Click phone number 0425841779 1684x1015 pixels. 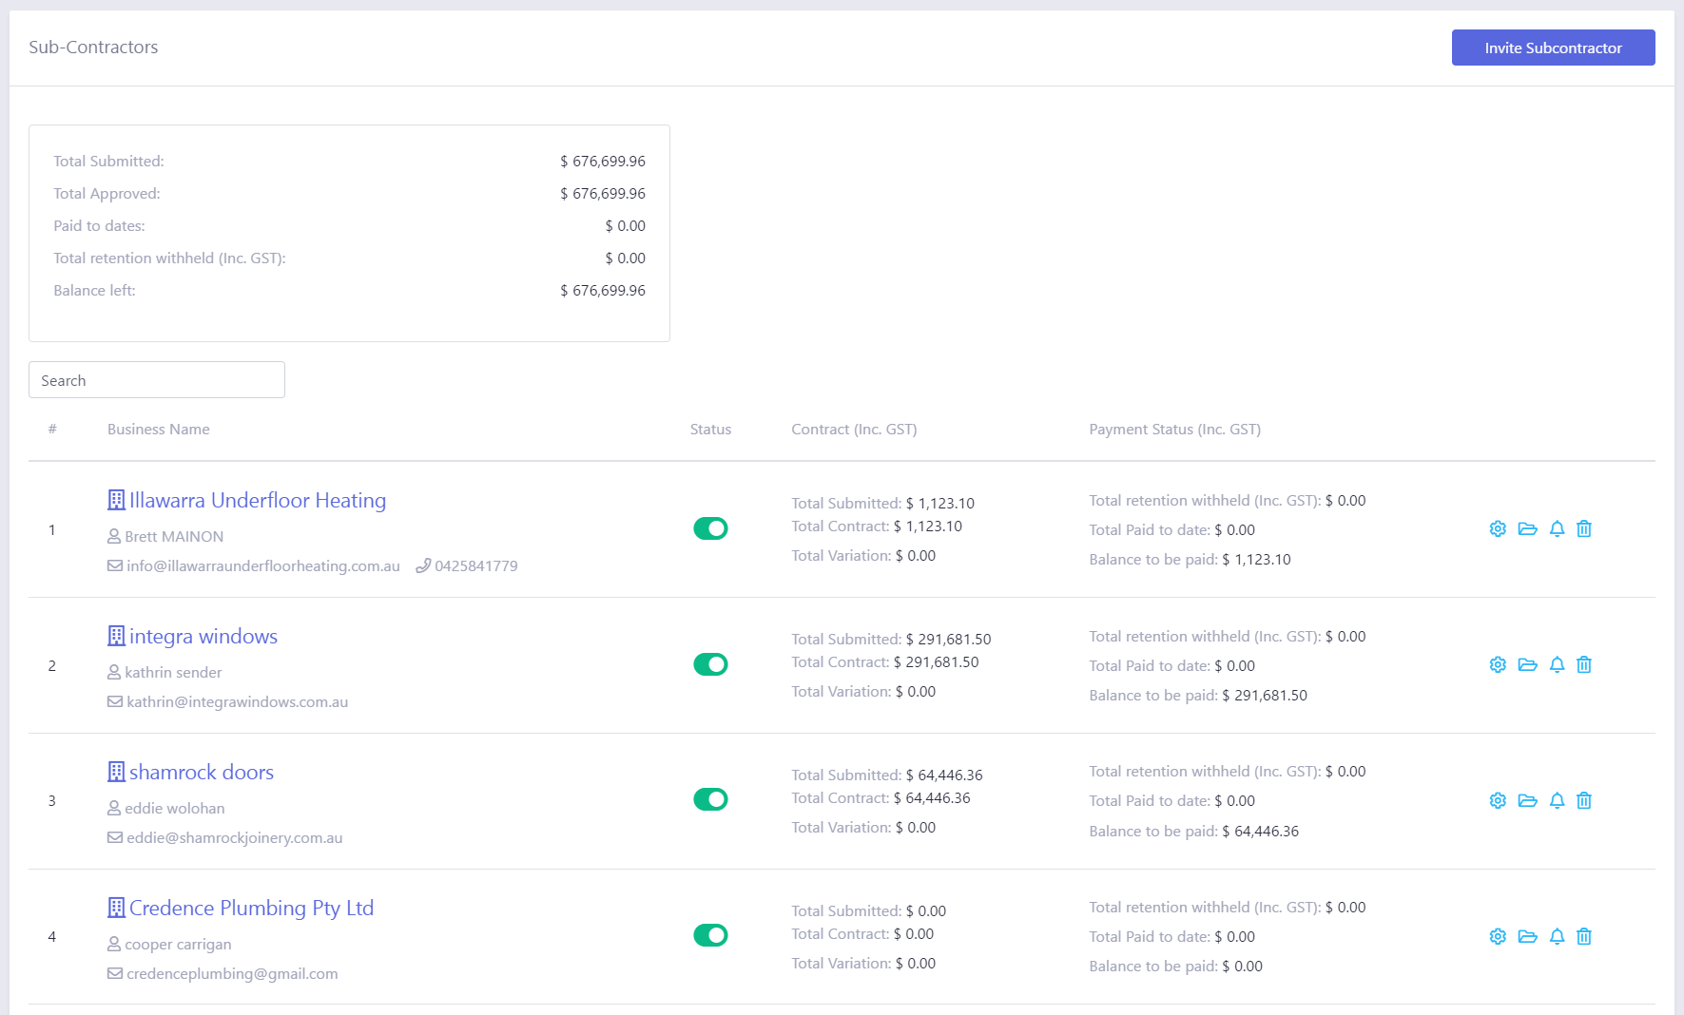[476, 566]
